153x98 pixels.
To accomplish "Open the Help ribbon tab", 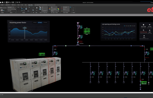I will pyautogui.click(x=26, y=5).
